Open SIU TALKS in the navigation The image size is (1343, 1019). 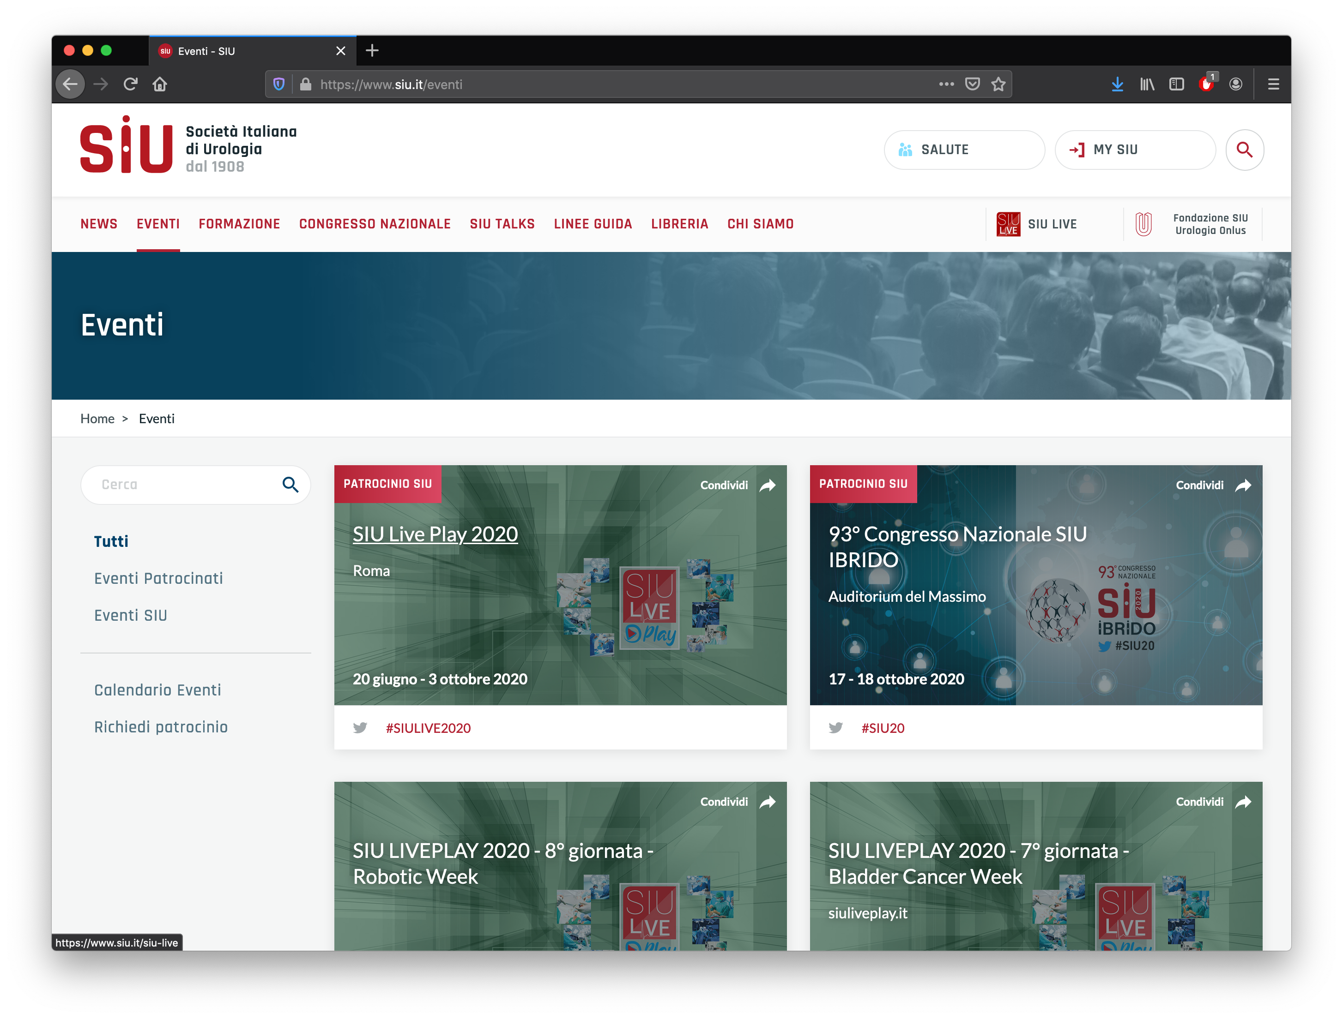[x=502, y=224]
